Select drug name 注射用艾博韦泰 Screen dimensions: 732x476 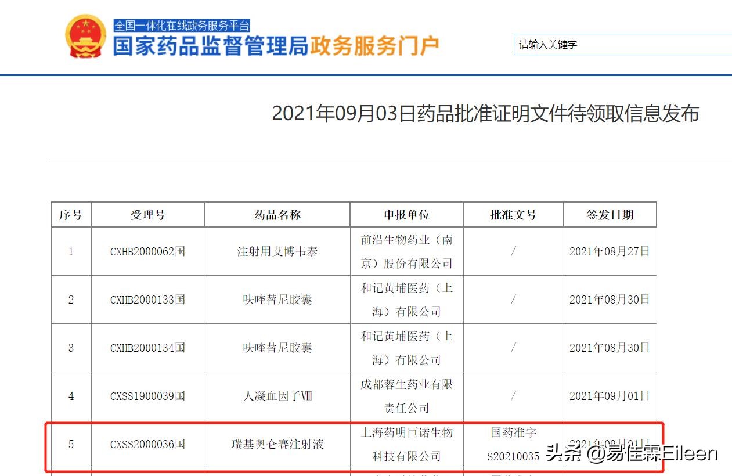pos(276,252)
